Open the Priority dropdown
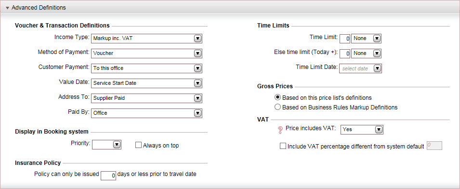460x189 pixels. pyautogui.click(x=107, y=144)
